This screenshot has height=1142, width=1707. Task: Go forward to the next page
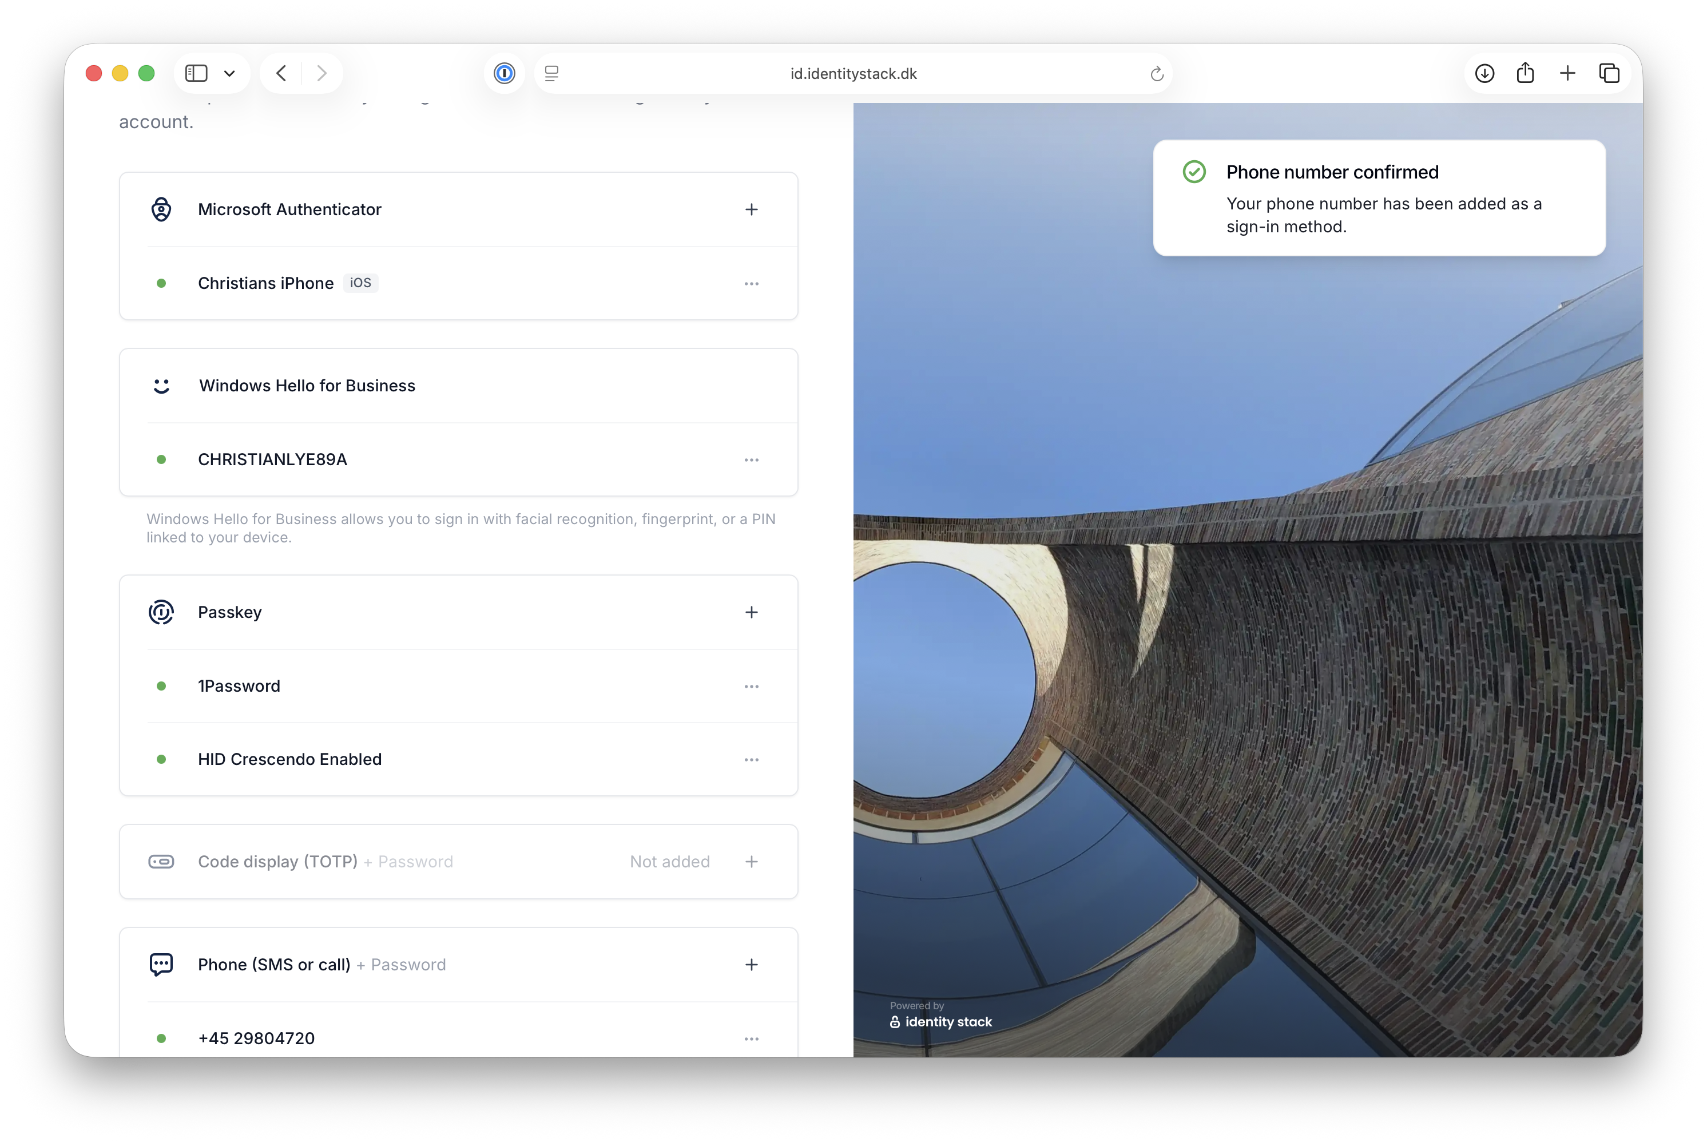[x=321, y=74]
